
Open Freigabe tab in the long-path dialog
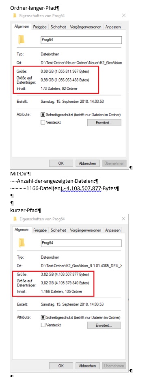(x=40, y=27)
